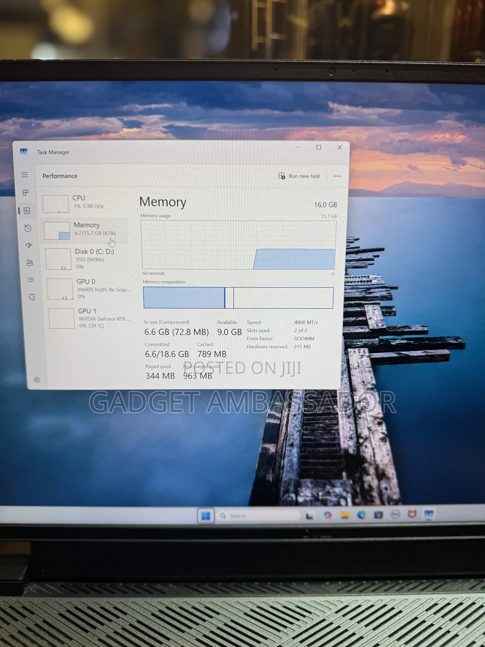The width and height of the screenshot is (485, 647).
Task: Click the Memory usage graph
Action: click(x=239, y=245)
